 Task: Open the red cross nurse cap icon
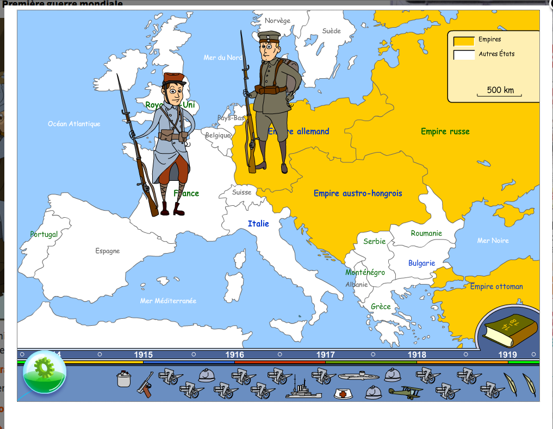[x=342, y=393]
